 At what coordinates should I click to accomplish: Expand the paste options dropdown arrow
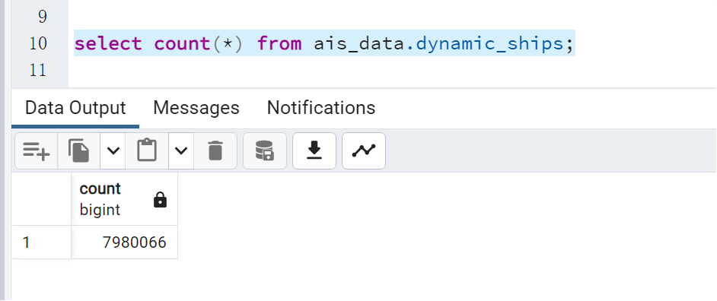181,150
